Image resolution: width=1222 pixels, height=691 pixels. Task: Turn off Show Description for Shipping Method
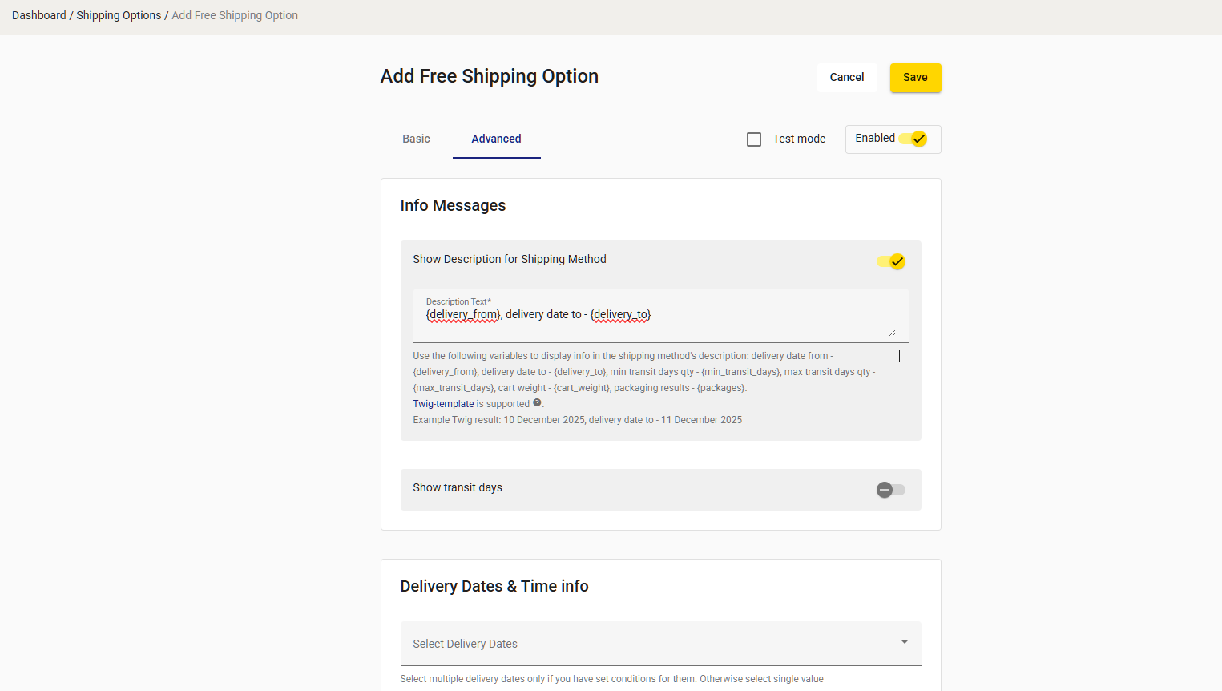[x=891, y=261]
